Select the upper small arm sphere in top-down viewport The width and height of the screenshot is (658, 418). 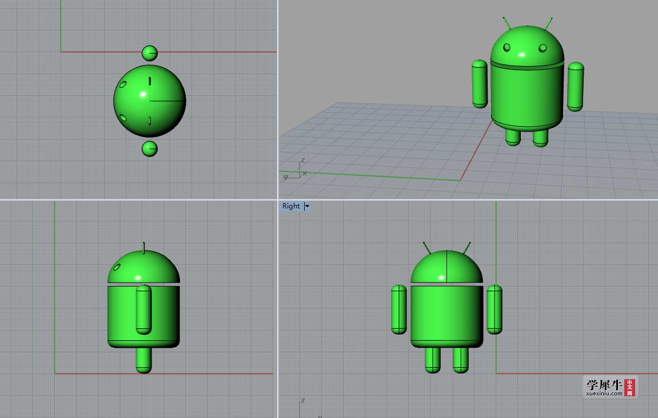point(149,53)
